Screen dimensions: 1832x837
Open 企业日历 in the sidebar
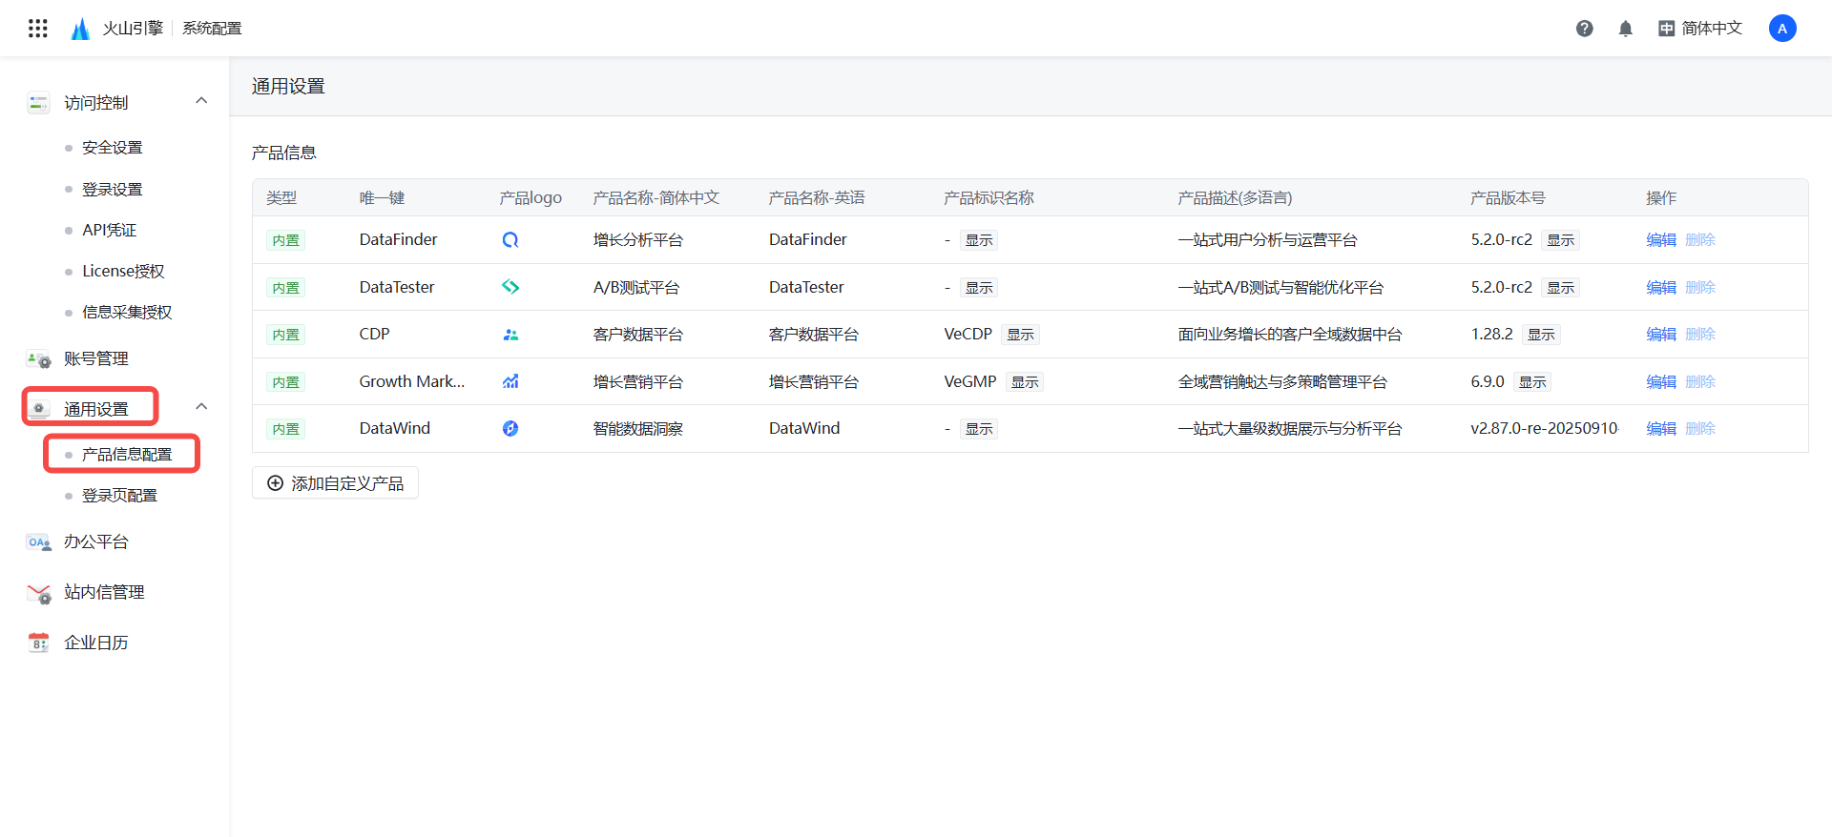click(95, 643)
